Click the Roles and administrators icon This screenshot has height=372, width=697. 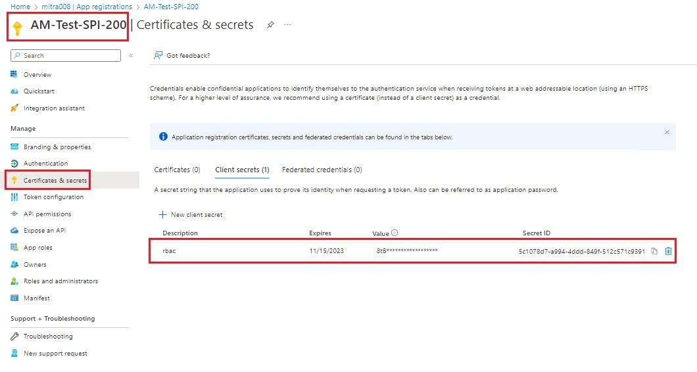pyautogui.click(x=14, y=281)
